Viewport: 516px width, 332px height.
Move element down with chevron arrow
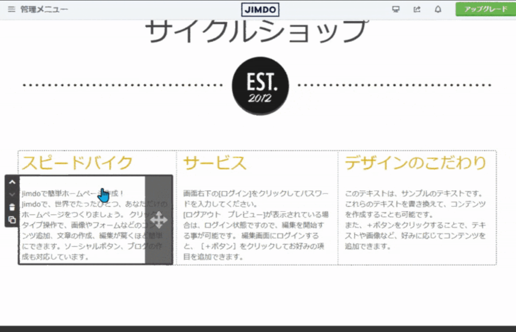point(12,195)
